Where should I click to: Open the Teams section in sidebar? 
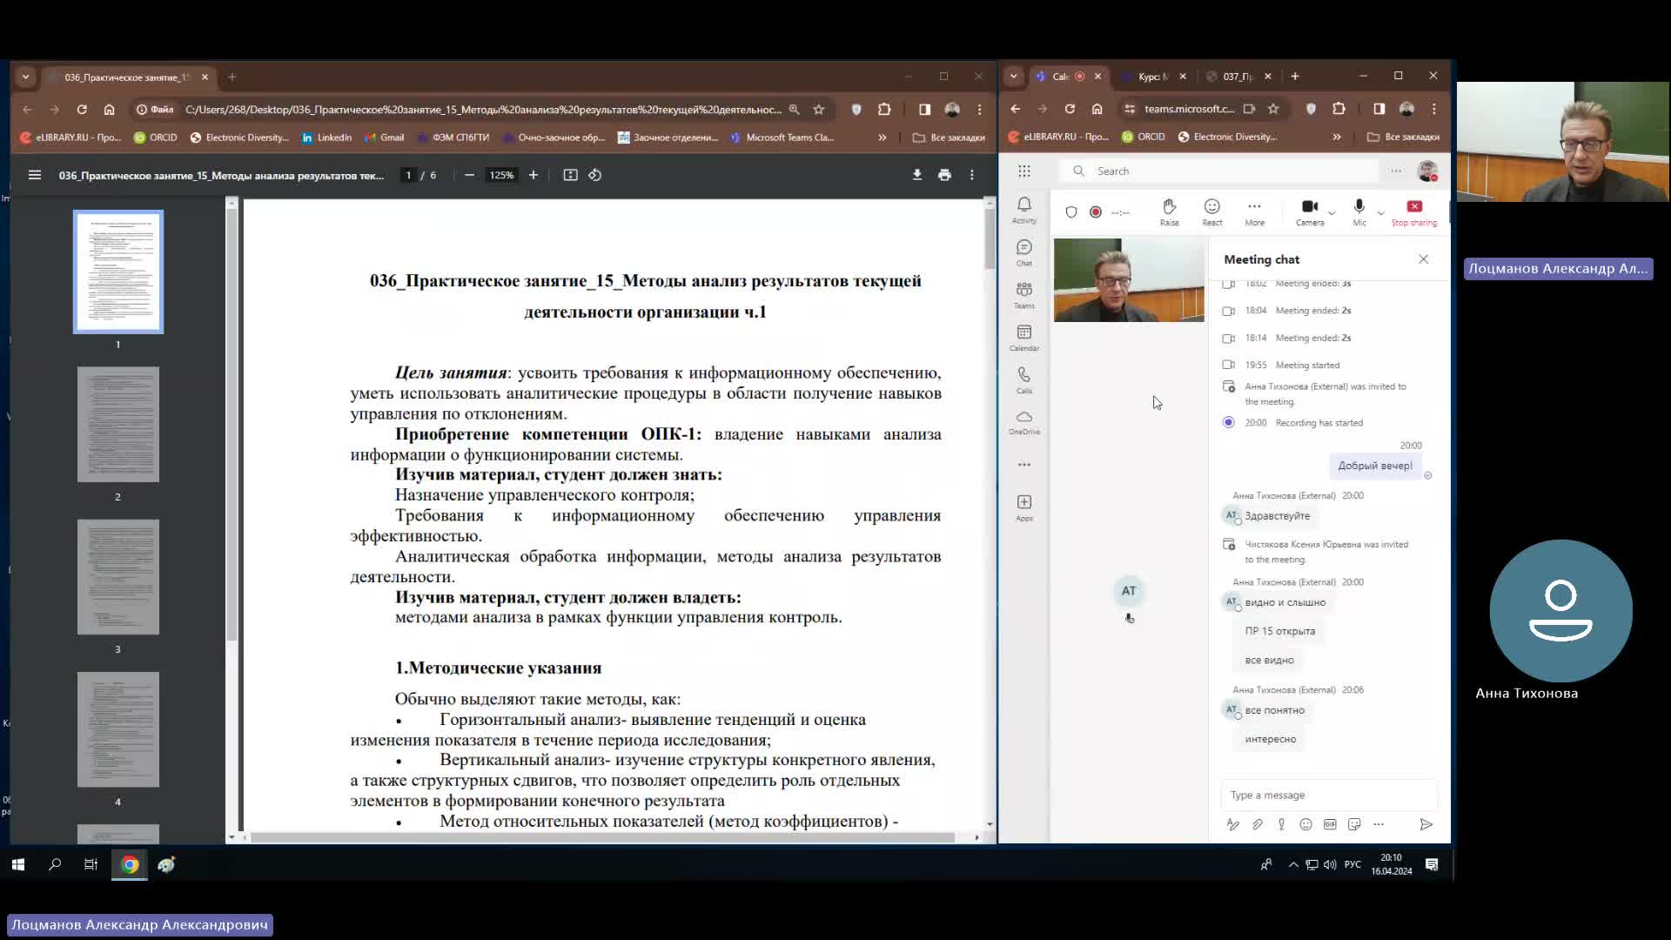click(1024, 295)
